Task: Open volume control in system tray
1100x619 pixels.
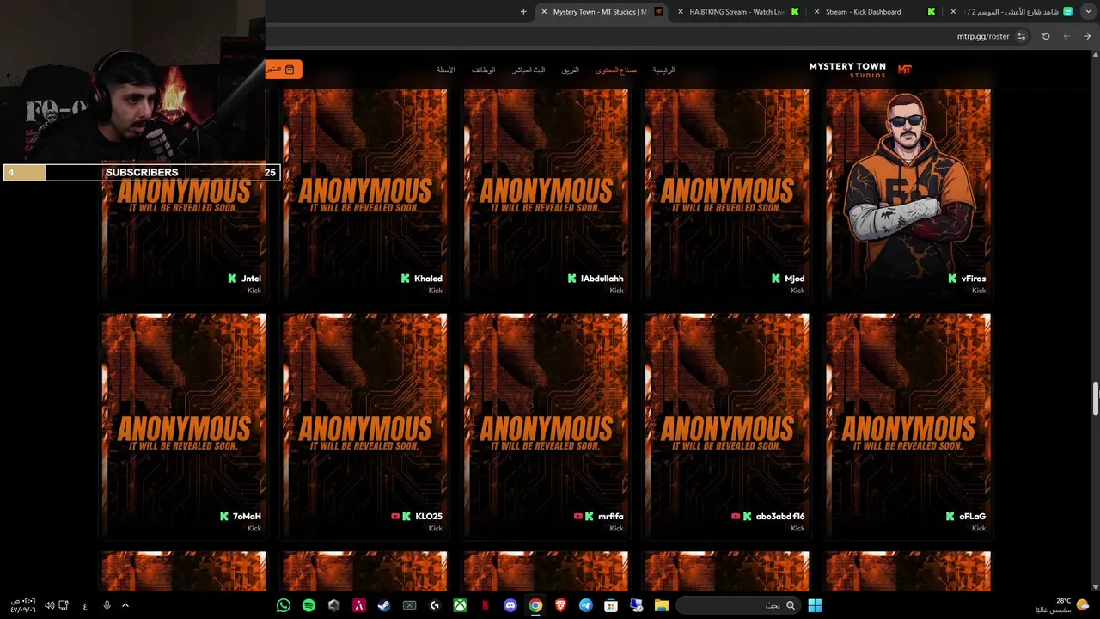Action: click(x=49, y=605)
